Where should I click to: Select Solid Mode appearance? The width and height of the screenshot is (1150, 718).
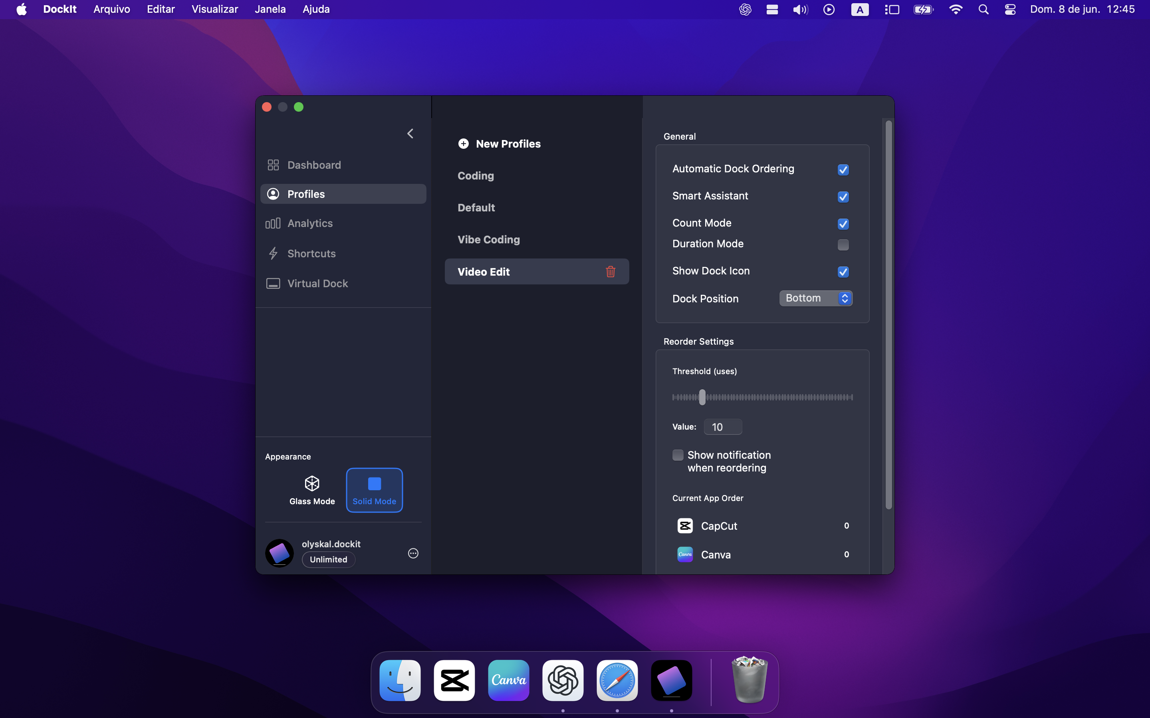[x=374, y=490]
